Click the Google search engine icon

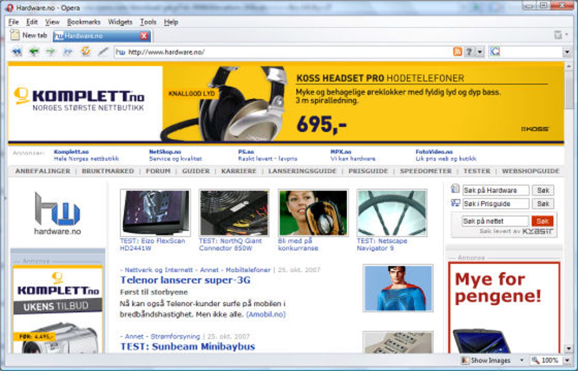click(495, 52)
